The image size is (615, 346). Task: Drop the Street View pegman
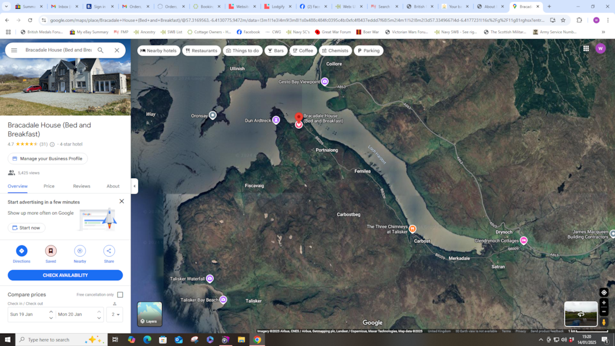[x=604, y=322]
